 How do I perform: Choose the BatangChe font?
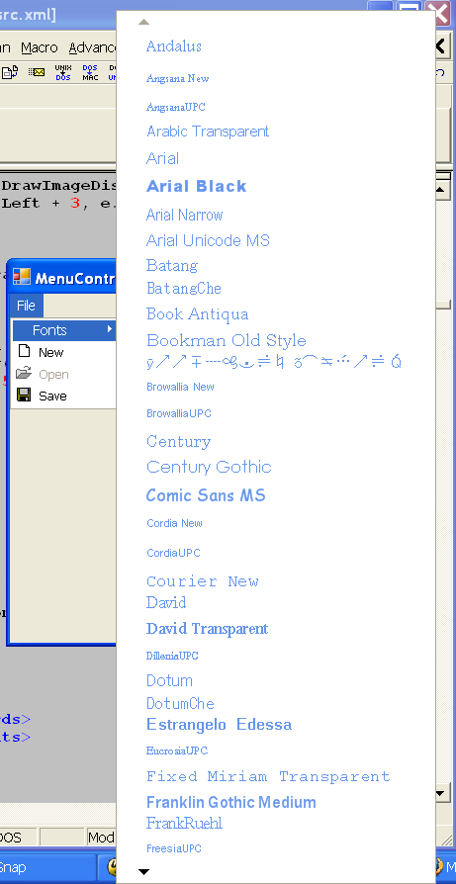(x=184, y=288)
